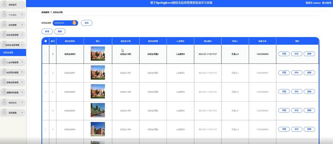Expand the 校友管理 menu chevron

[22, 25]
